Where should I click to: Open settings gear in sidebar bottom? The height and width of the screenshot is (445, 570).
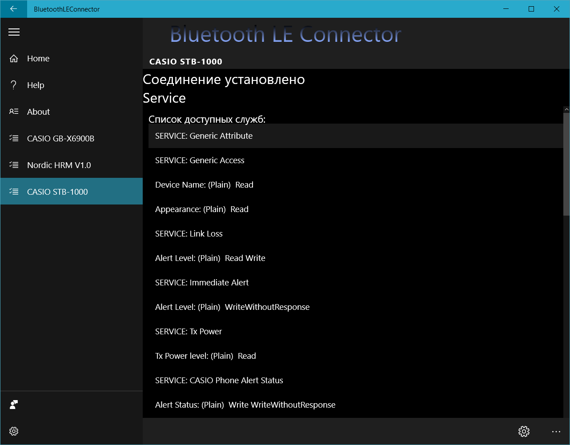14,431
